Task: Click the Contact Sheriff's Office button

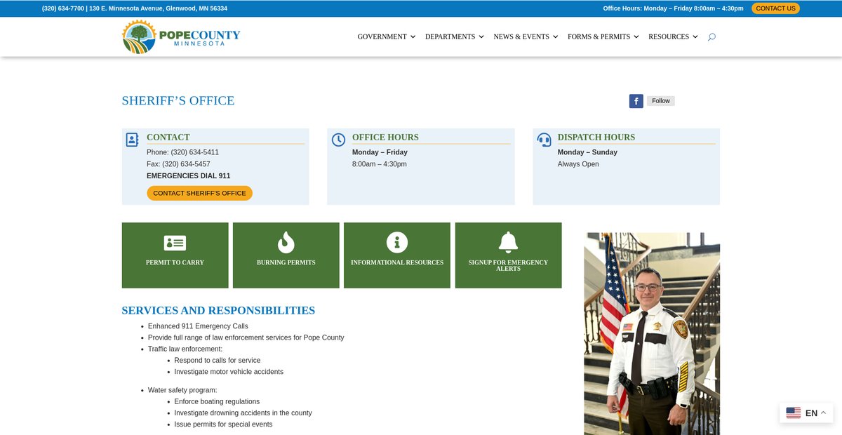Action: pyautogui.click(x=199, y=193)
